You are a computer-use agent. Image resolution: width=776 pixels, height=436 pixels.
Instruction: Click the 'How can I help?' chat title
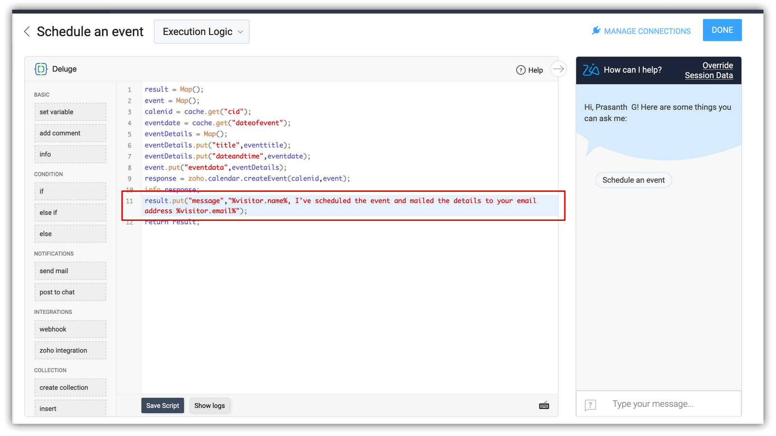coord(633,70)
